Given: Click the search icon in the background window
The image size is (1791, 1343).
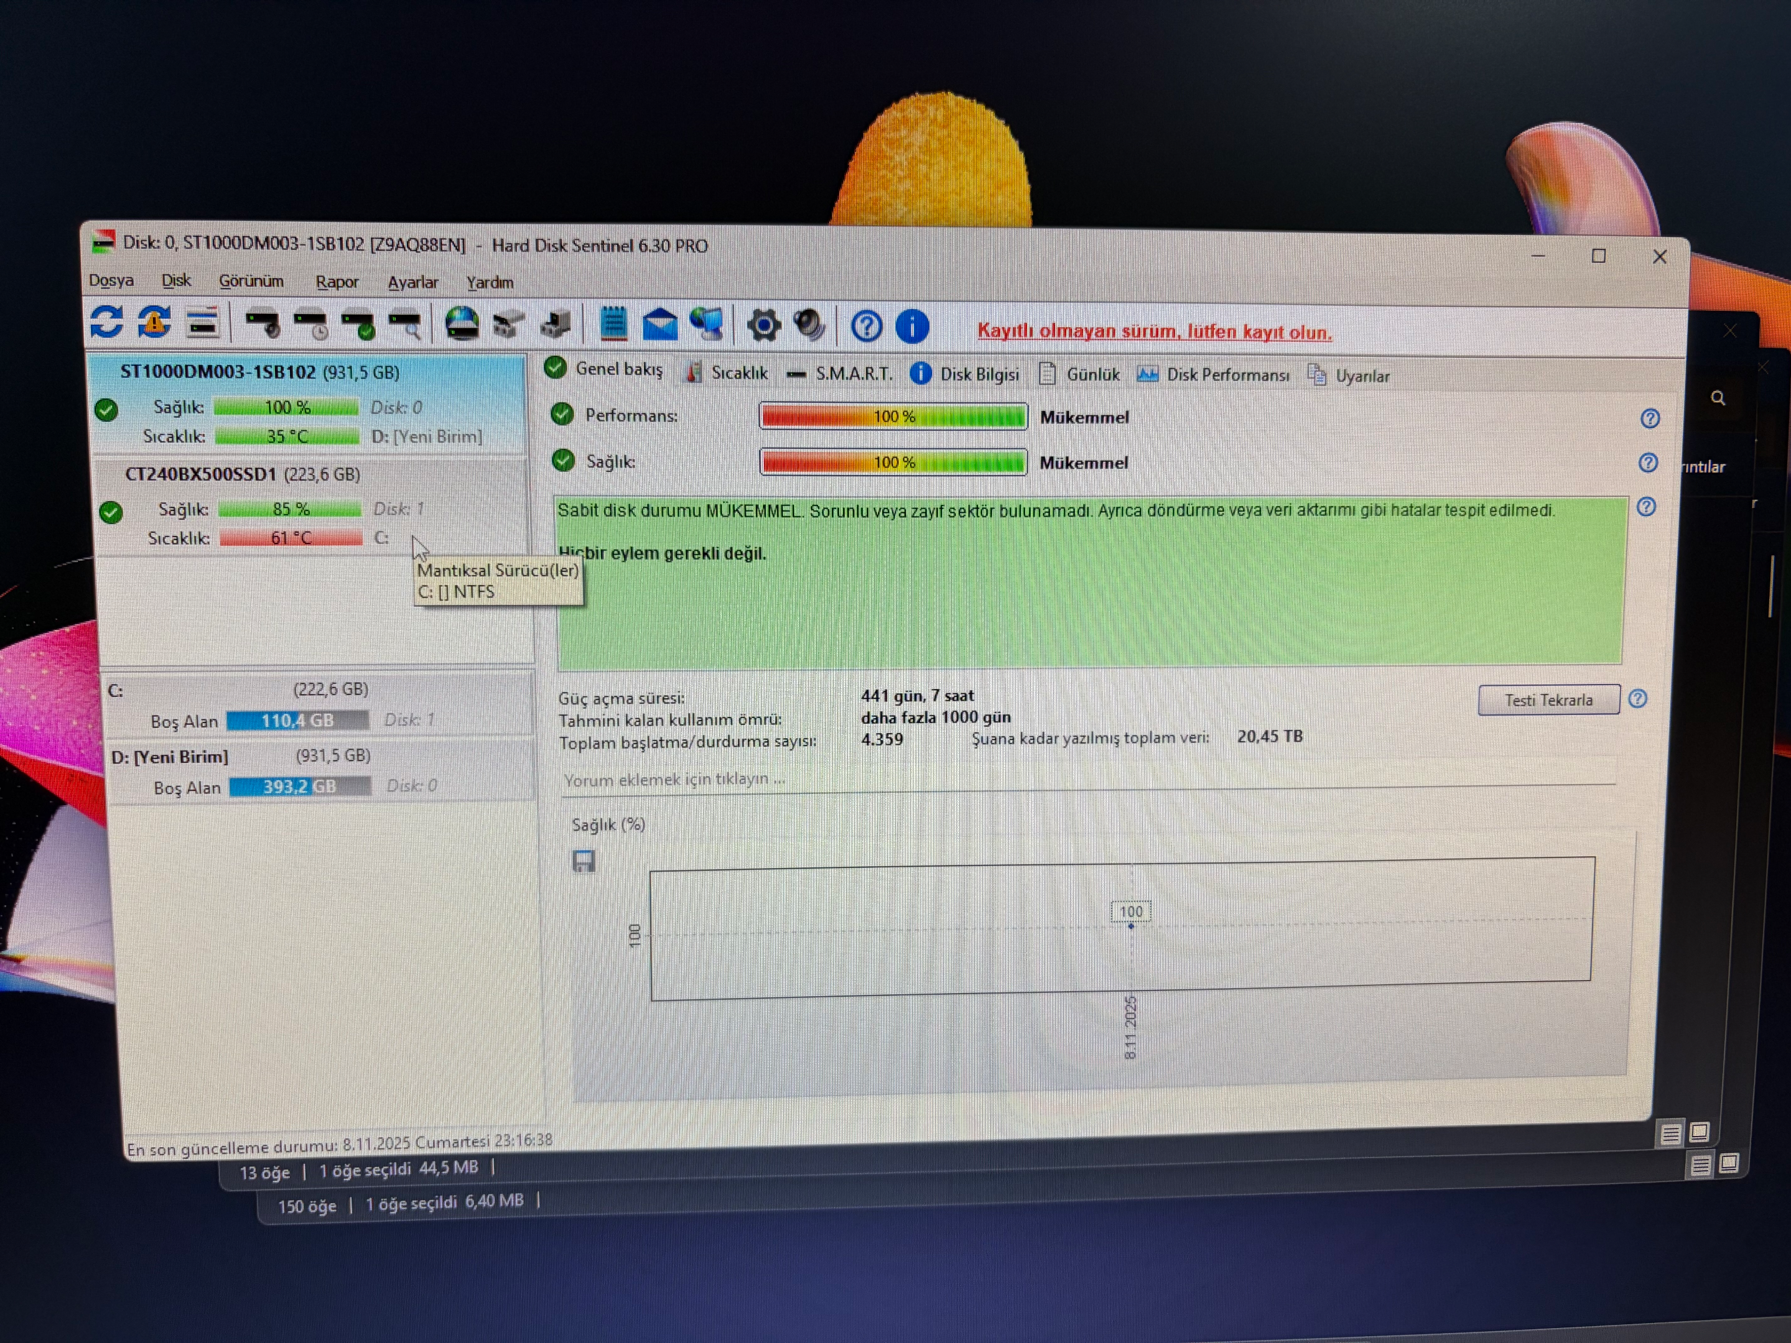Looking at the screenshot, I should (x=1718, y=398).
